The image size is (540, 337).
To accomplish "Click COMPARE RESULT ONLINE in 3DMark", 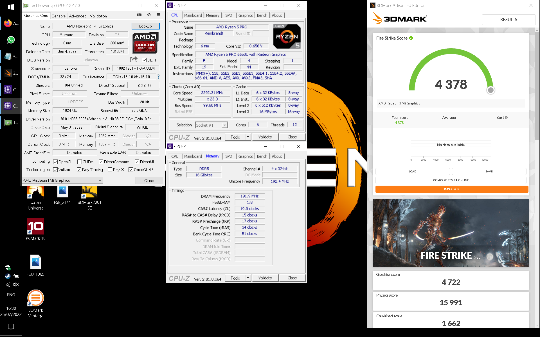I will click(451, 180).
